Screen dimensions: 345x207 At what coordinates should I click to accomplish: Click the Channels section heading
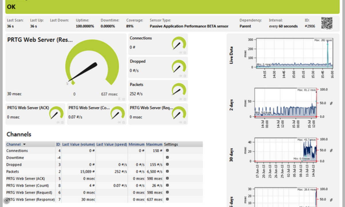click(x=19, y=134)
